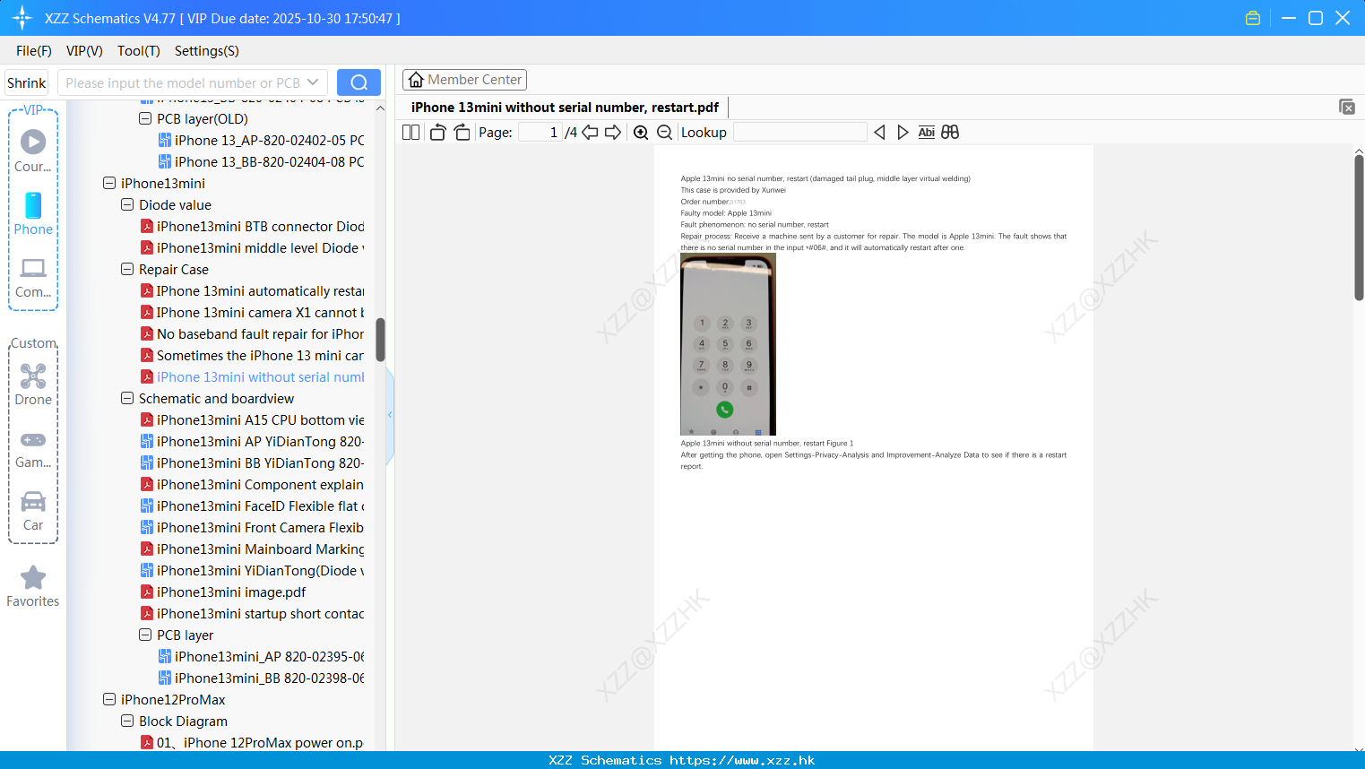Open iPhone13mini middle level Diode file
The width and height of the screenshot is (1365, 769).
point(253,247)
